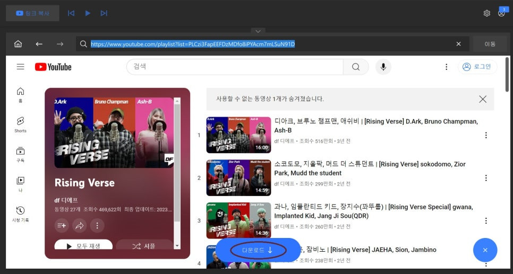The width and height of the screenshot is (513, 274).
Task: Click the page vertical scrollbar
Action: click(508, 75)
